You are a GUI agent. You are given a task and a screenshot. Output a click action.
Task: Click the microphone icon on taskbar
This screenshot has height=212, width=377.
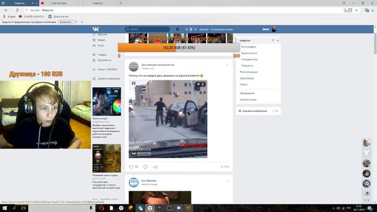[91, 208]
